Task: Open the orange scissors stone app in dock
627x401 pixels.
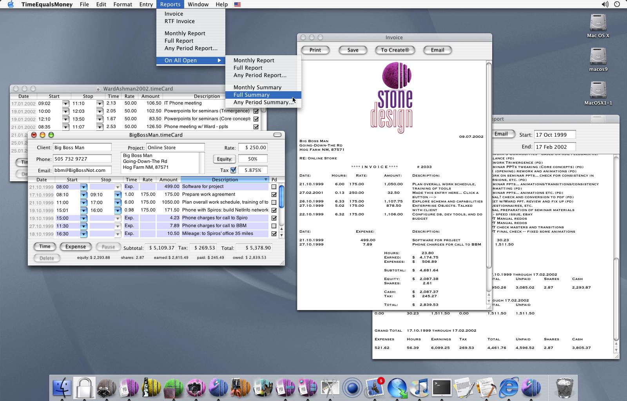Action: pos(241,387)
